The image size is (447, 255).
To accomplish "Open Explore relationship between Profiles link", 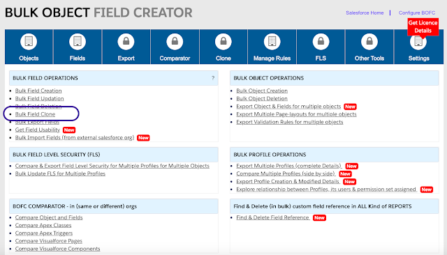I will tap(326, 190).
